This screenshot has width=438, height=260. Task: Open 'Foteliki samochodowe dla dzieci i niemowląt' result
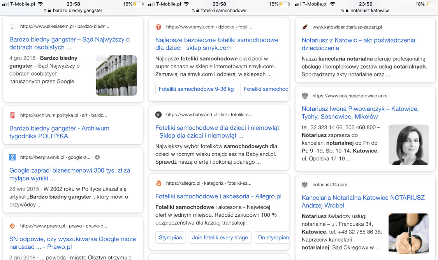(217, 132)
